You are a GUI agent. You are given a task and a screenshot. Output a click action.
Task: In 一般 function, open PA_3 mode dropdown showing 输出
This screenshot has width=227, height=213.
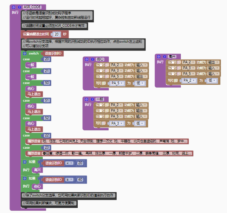[x=141, y=111]
